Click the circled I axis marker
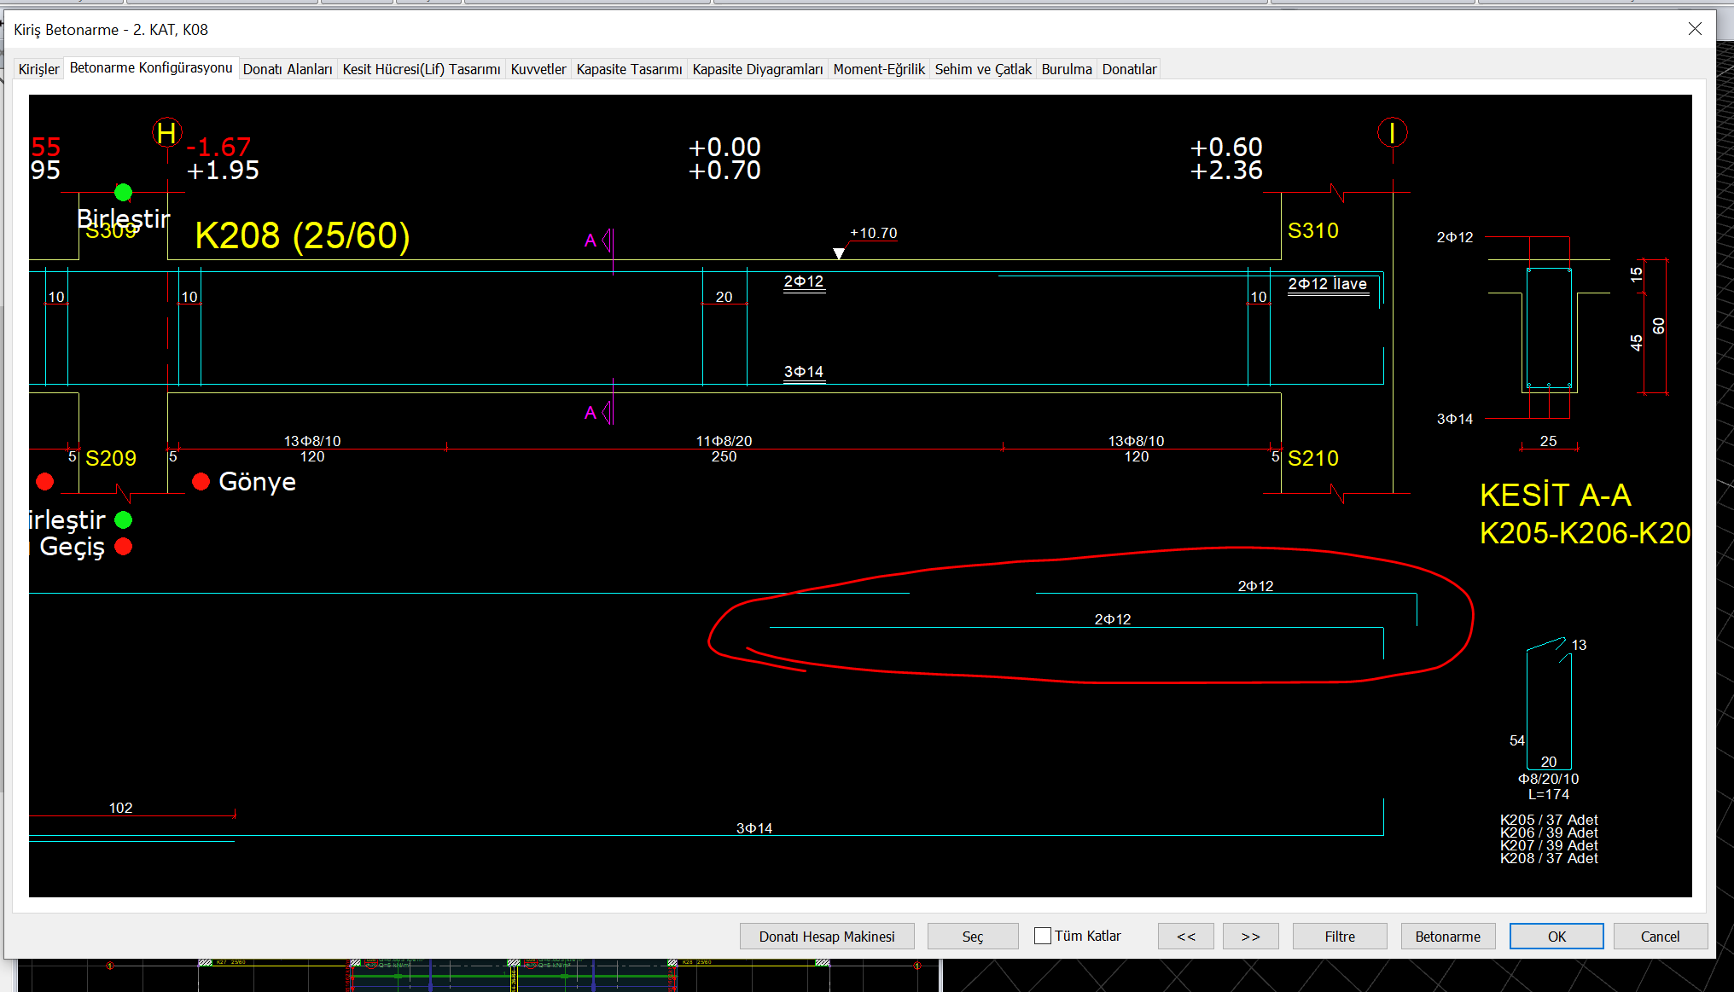Image resolution: width=1734 pixels, height=992 pixels. point(1392,133)
